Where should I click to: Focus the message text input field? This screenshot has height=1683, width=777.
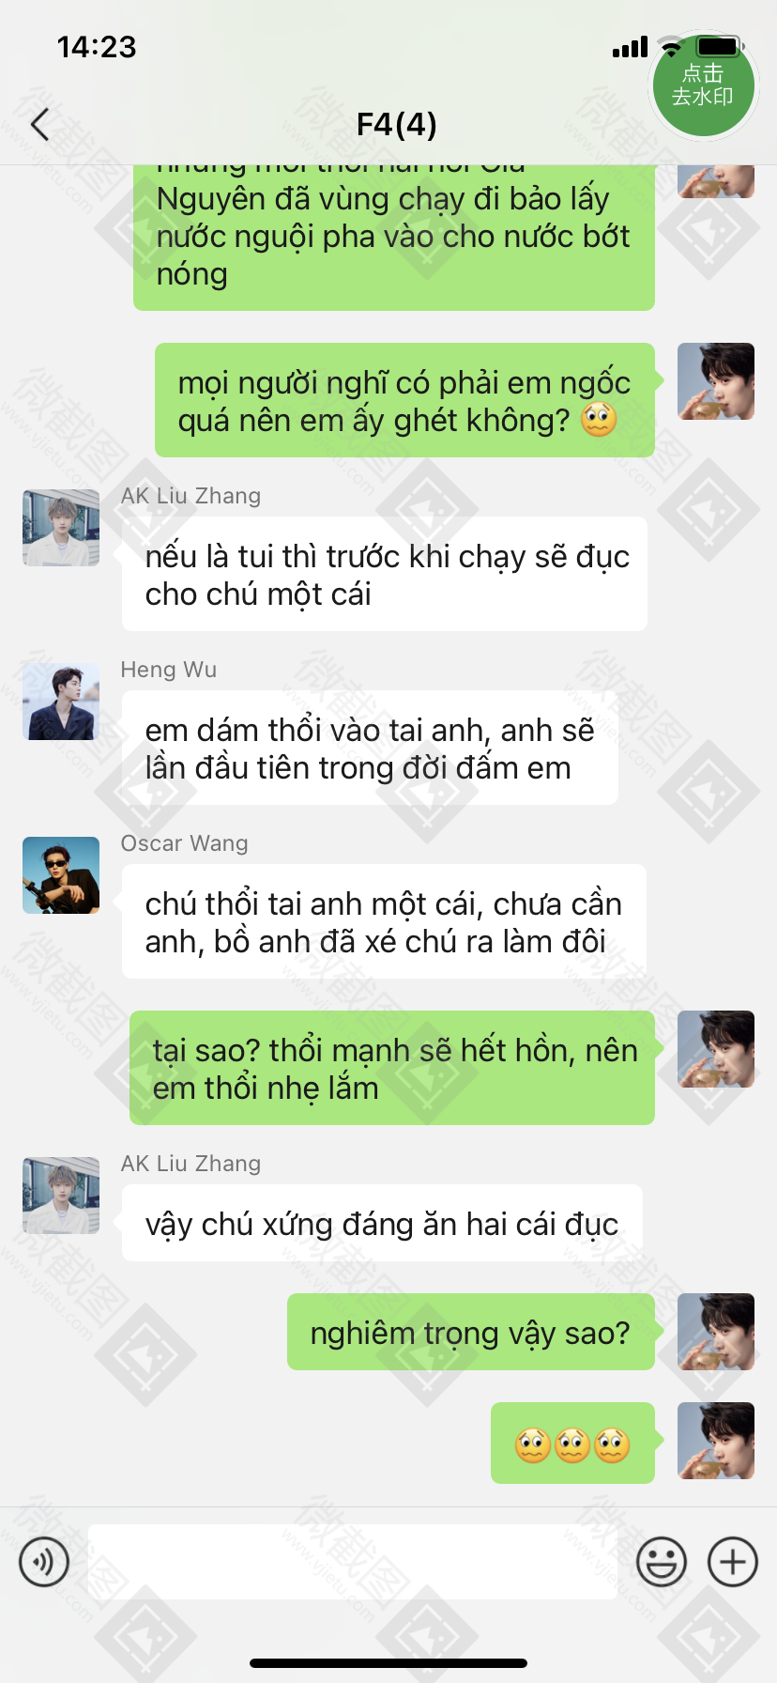(x=353, y=1562)
